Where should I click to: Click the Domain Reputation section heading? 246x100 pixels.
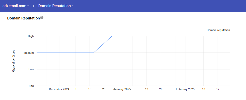24,18
